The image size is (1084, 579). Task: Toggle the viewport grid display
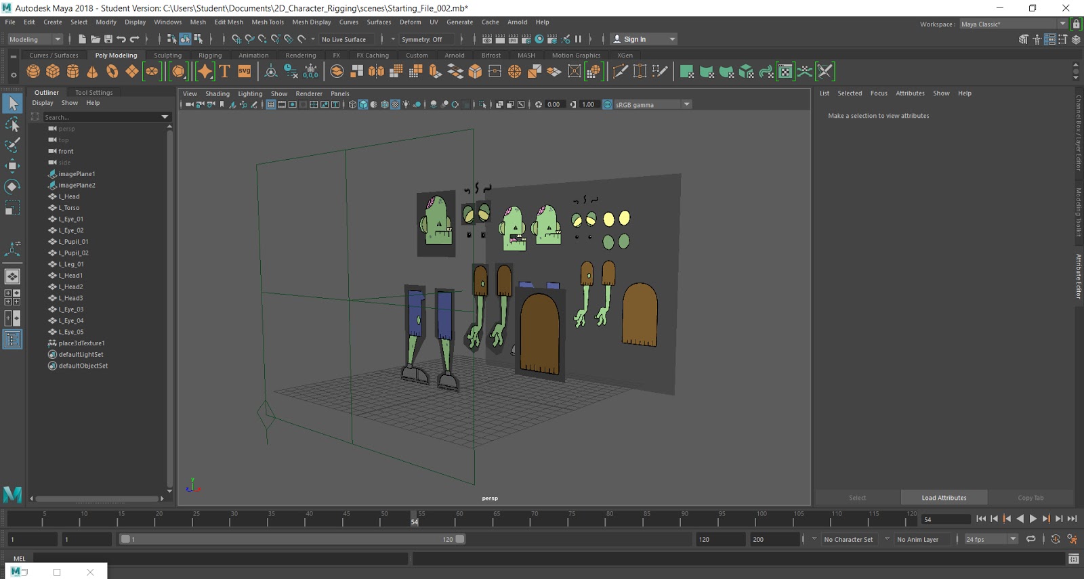point(271,104)
